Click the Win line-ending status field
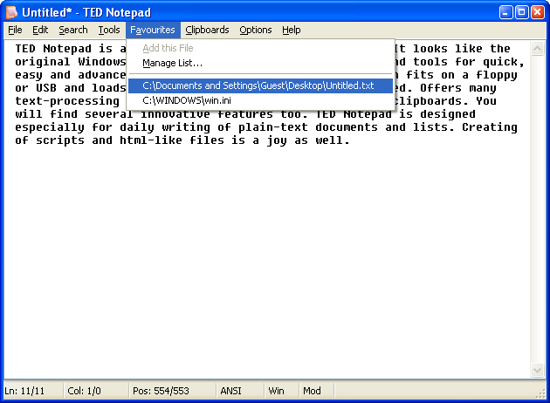The image size is (550, 403). tap(282, 391)
